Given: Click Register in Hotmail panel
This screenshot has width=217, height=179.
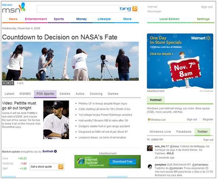Looking at the screenshot, I should 208,120.
